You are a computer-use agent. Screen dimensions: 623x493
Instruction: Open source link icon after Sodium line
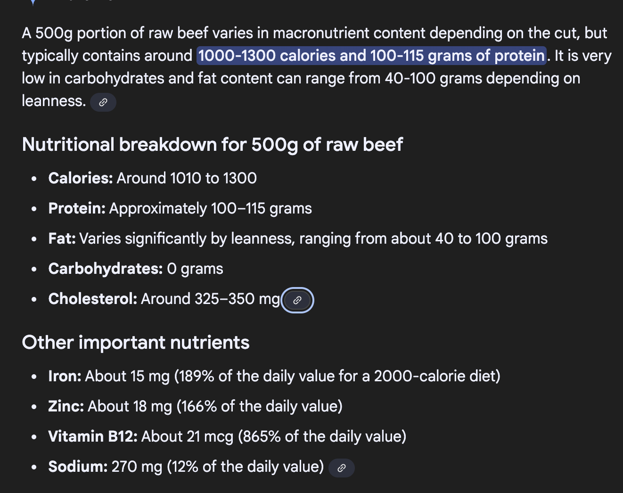[x=342, y=468]
